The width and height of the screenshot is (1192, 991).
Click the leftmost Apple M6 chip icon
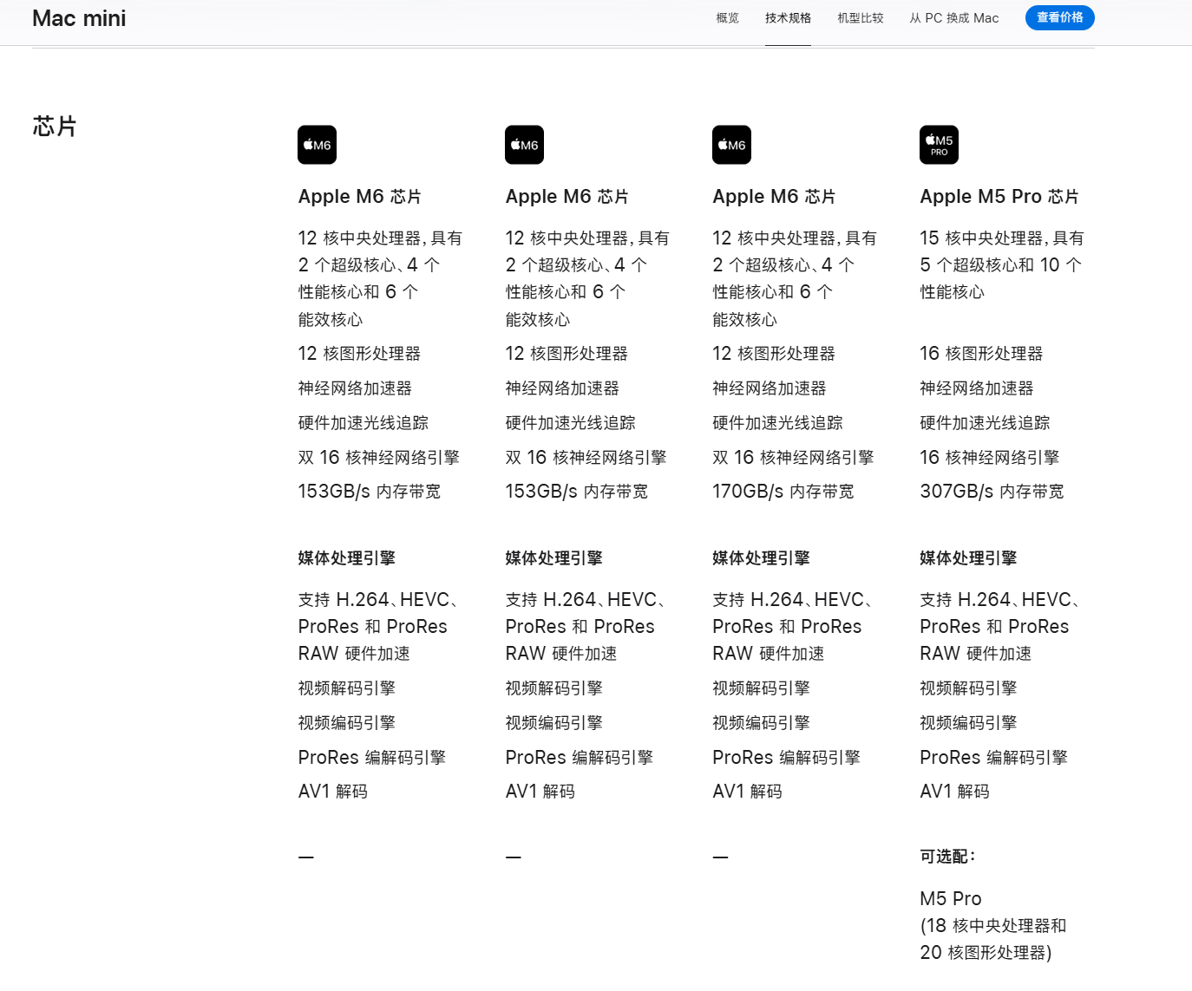[317, 145]
